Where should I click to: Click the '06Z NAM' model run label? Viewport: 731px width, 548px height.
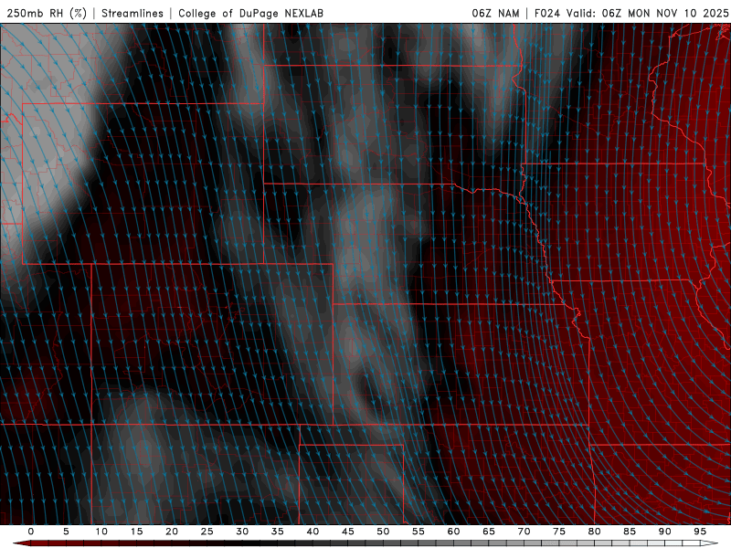[495, 13]
